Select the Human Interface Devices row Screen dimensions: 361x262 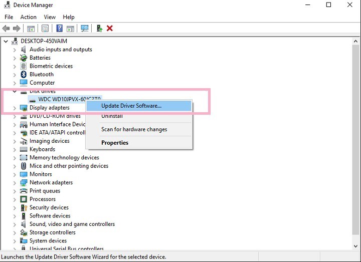pyautogui.click(x=53, y=124)
